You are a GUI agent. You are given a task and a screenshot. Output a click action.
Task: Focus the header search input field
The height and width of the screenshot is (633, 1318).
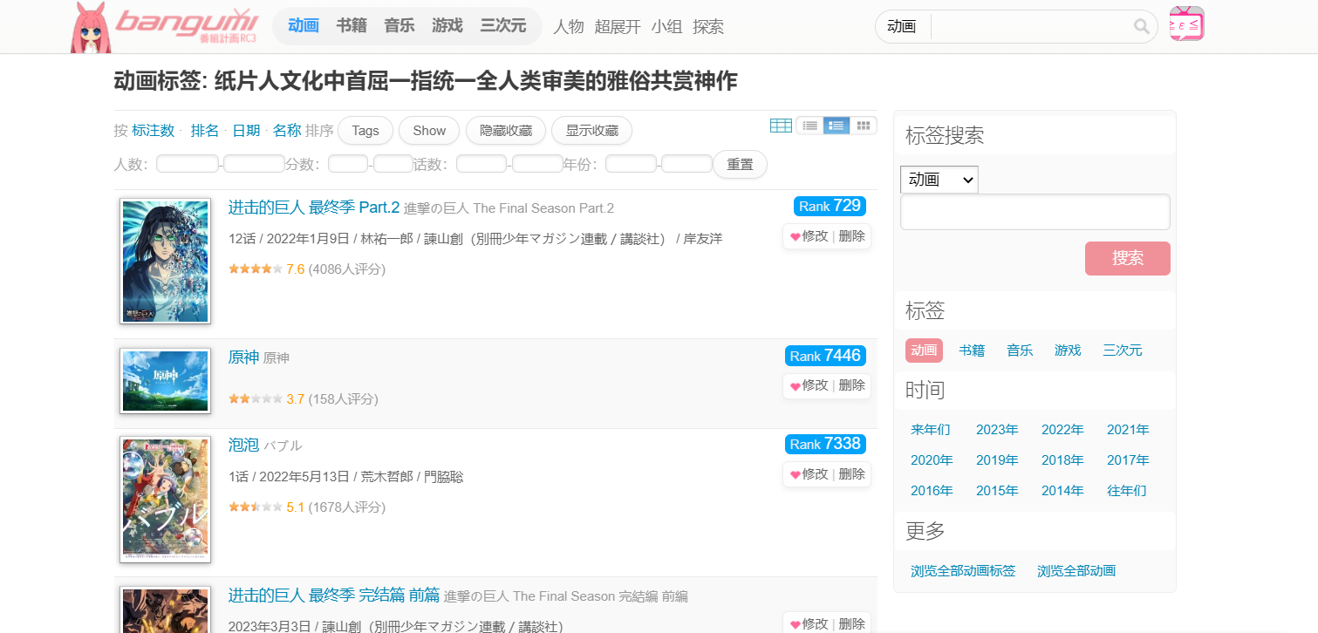(1031, 27)
